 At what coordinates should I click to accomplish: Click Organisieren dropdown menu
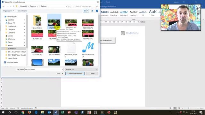click(x=9, y=11)
